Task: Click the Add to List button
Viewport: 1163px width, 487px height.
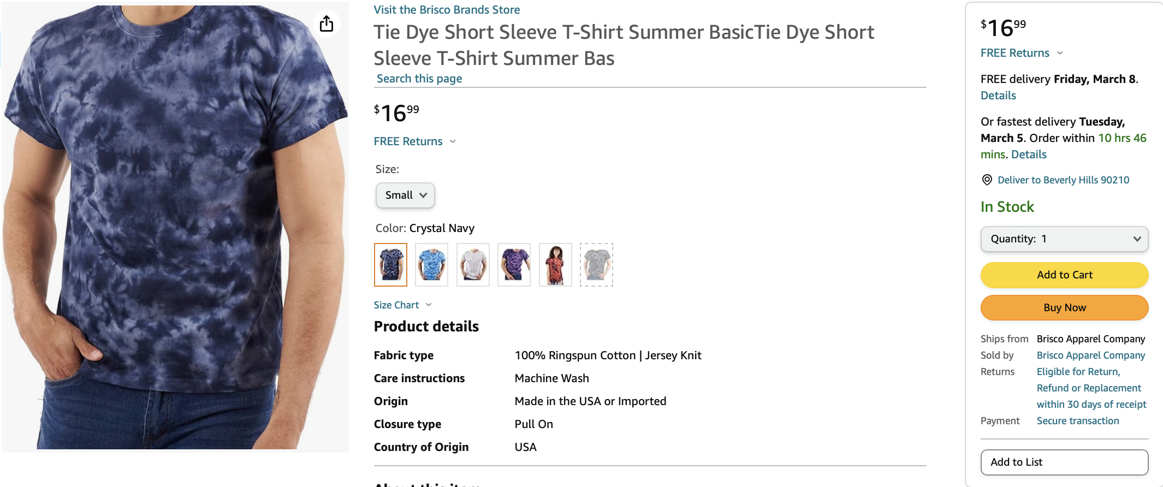Action: pyautogui.click(x=1064, y=462)
